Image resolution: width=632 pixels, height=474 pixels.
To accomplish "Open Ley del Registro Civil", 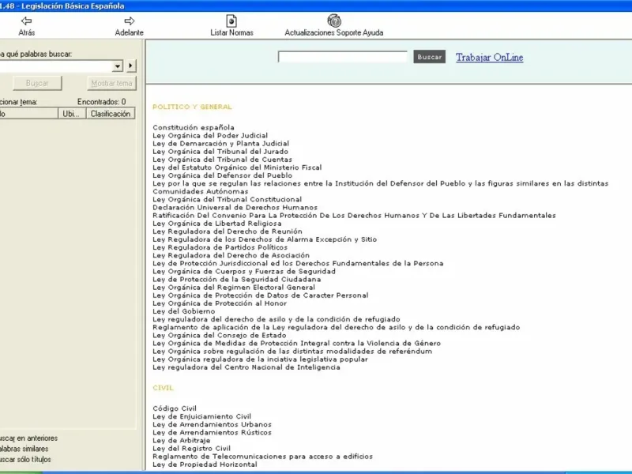I will click(x=191, y=449).
